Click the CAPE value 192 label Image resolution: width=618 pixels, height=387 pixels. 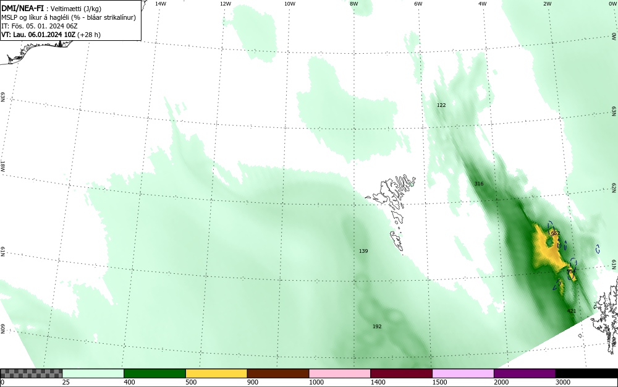[x=377, y=326]
